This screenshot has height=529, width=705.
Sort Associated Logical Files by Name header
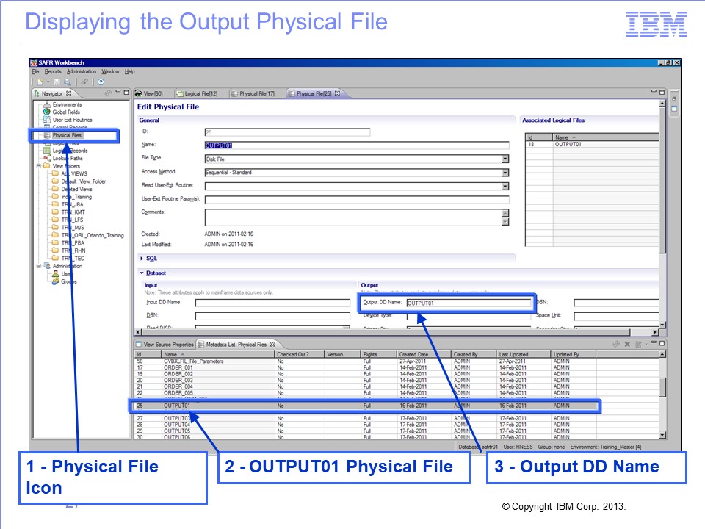pos(606,137)
